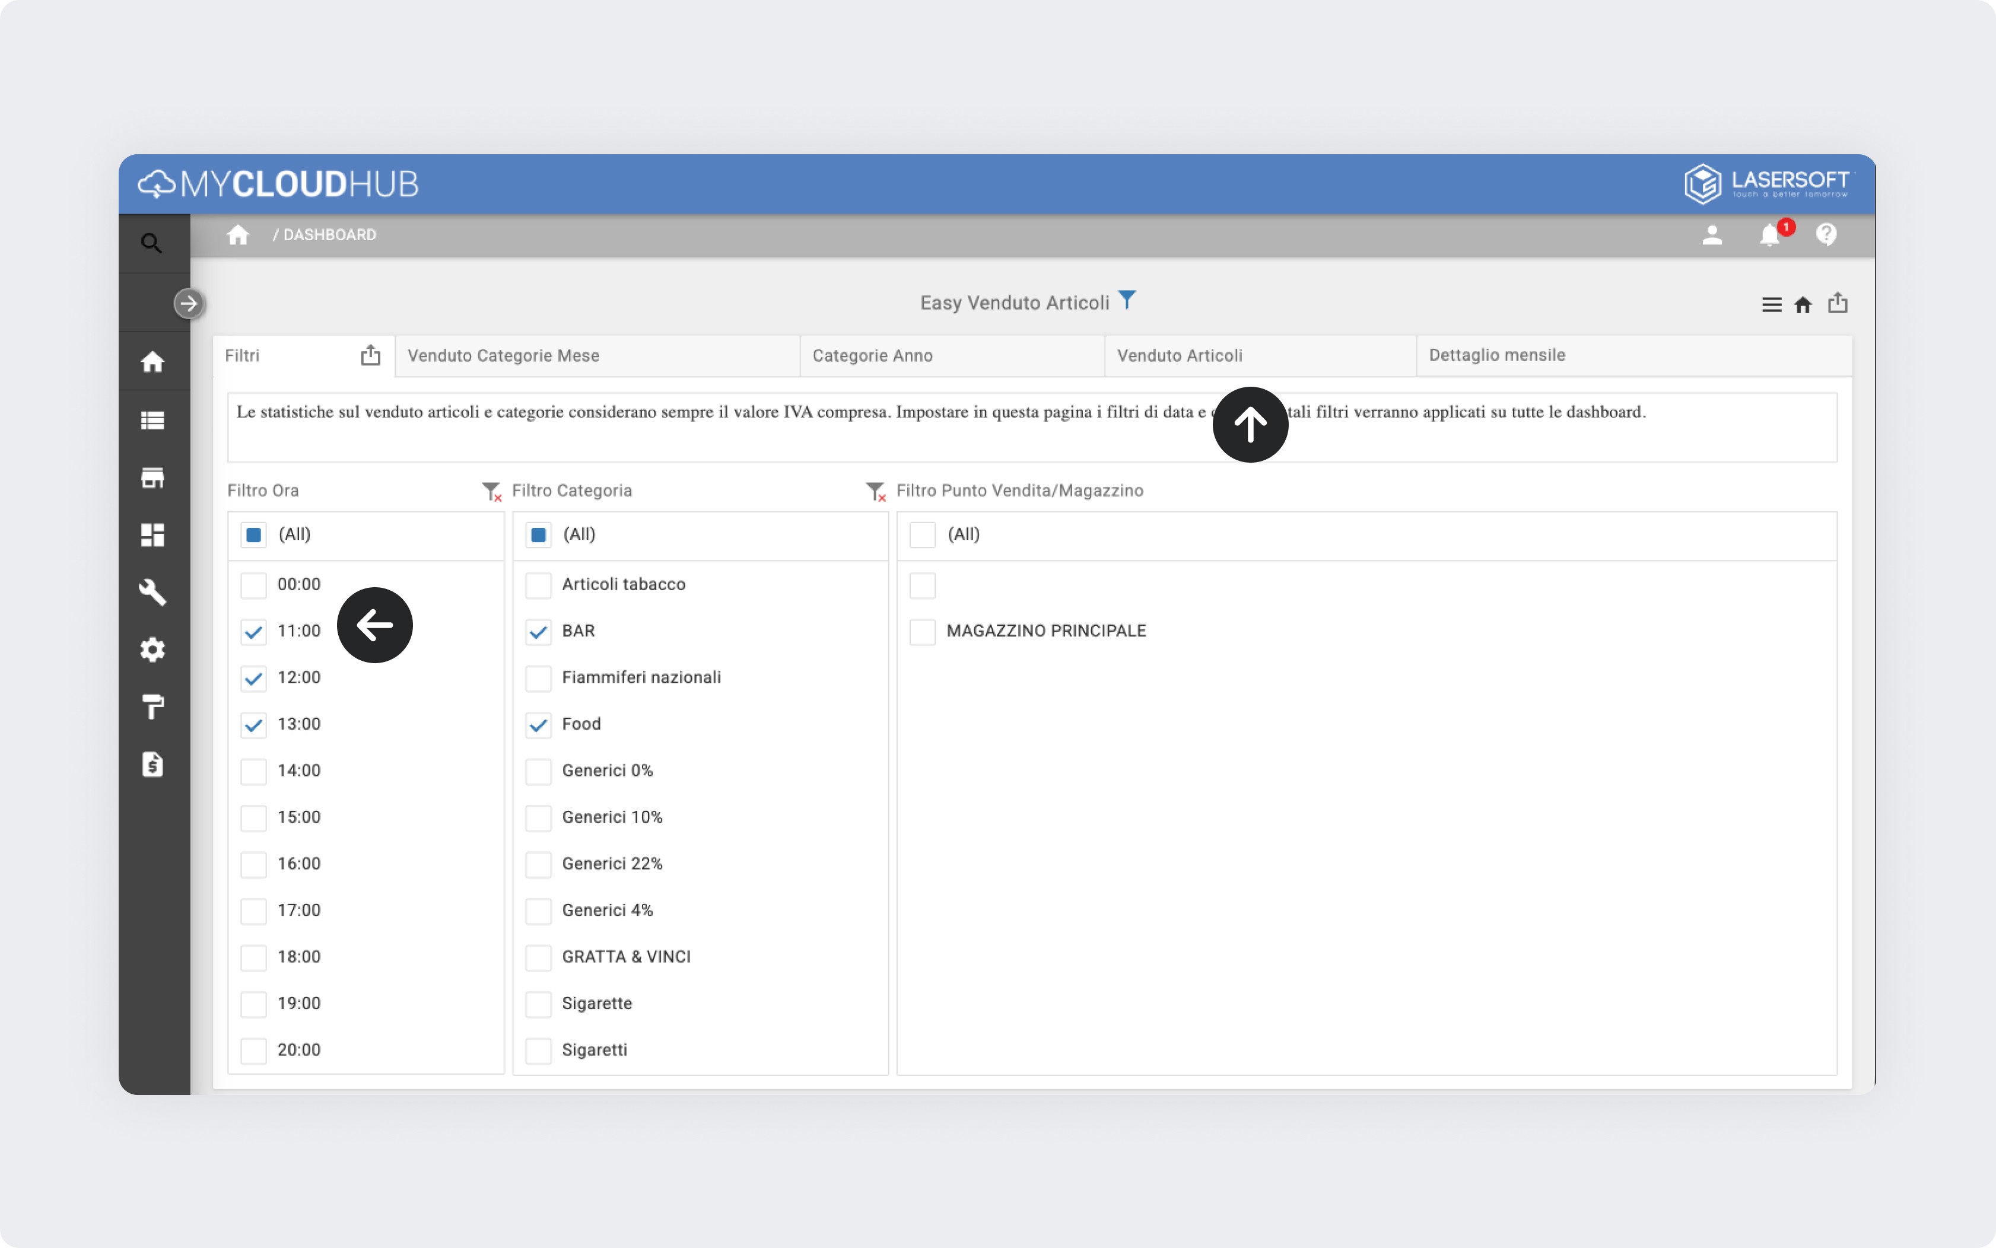Open the wrench tools sidebar icon
1996x1248 pixels.
152,593
